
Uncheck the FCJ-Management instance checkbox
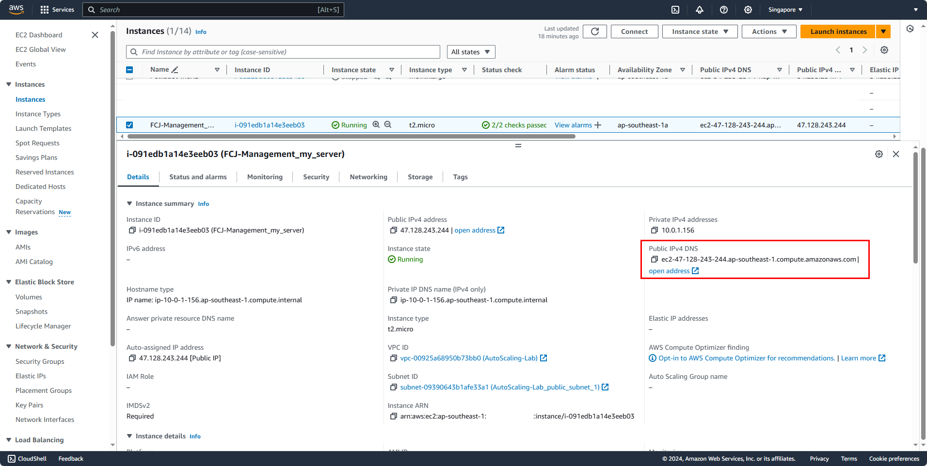(129, 125)
